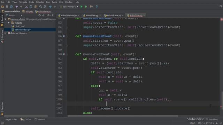Open the Terminal tool window button
This screenshot has width=223, height=125.
40,119
